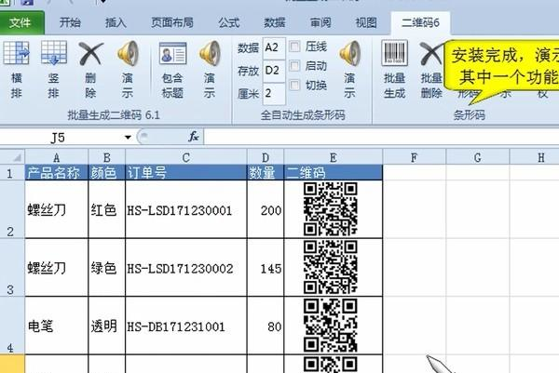Viewport: 559px width, 373px height.
Task: Open the 公式 ribbon tab
Action: click(x=228, y=23)
